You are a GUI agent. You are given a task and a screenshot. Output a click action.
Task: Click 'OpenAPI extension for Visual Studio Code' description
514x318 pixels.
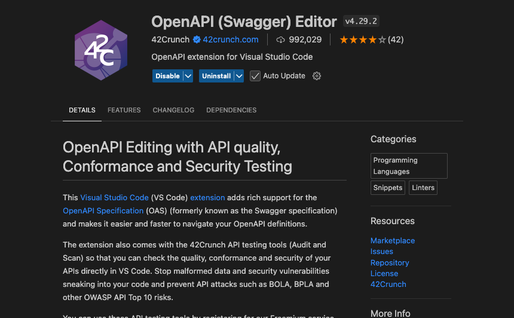coord(232,57)
